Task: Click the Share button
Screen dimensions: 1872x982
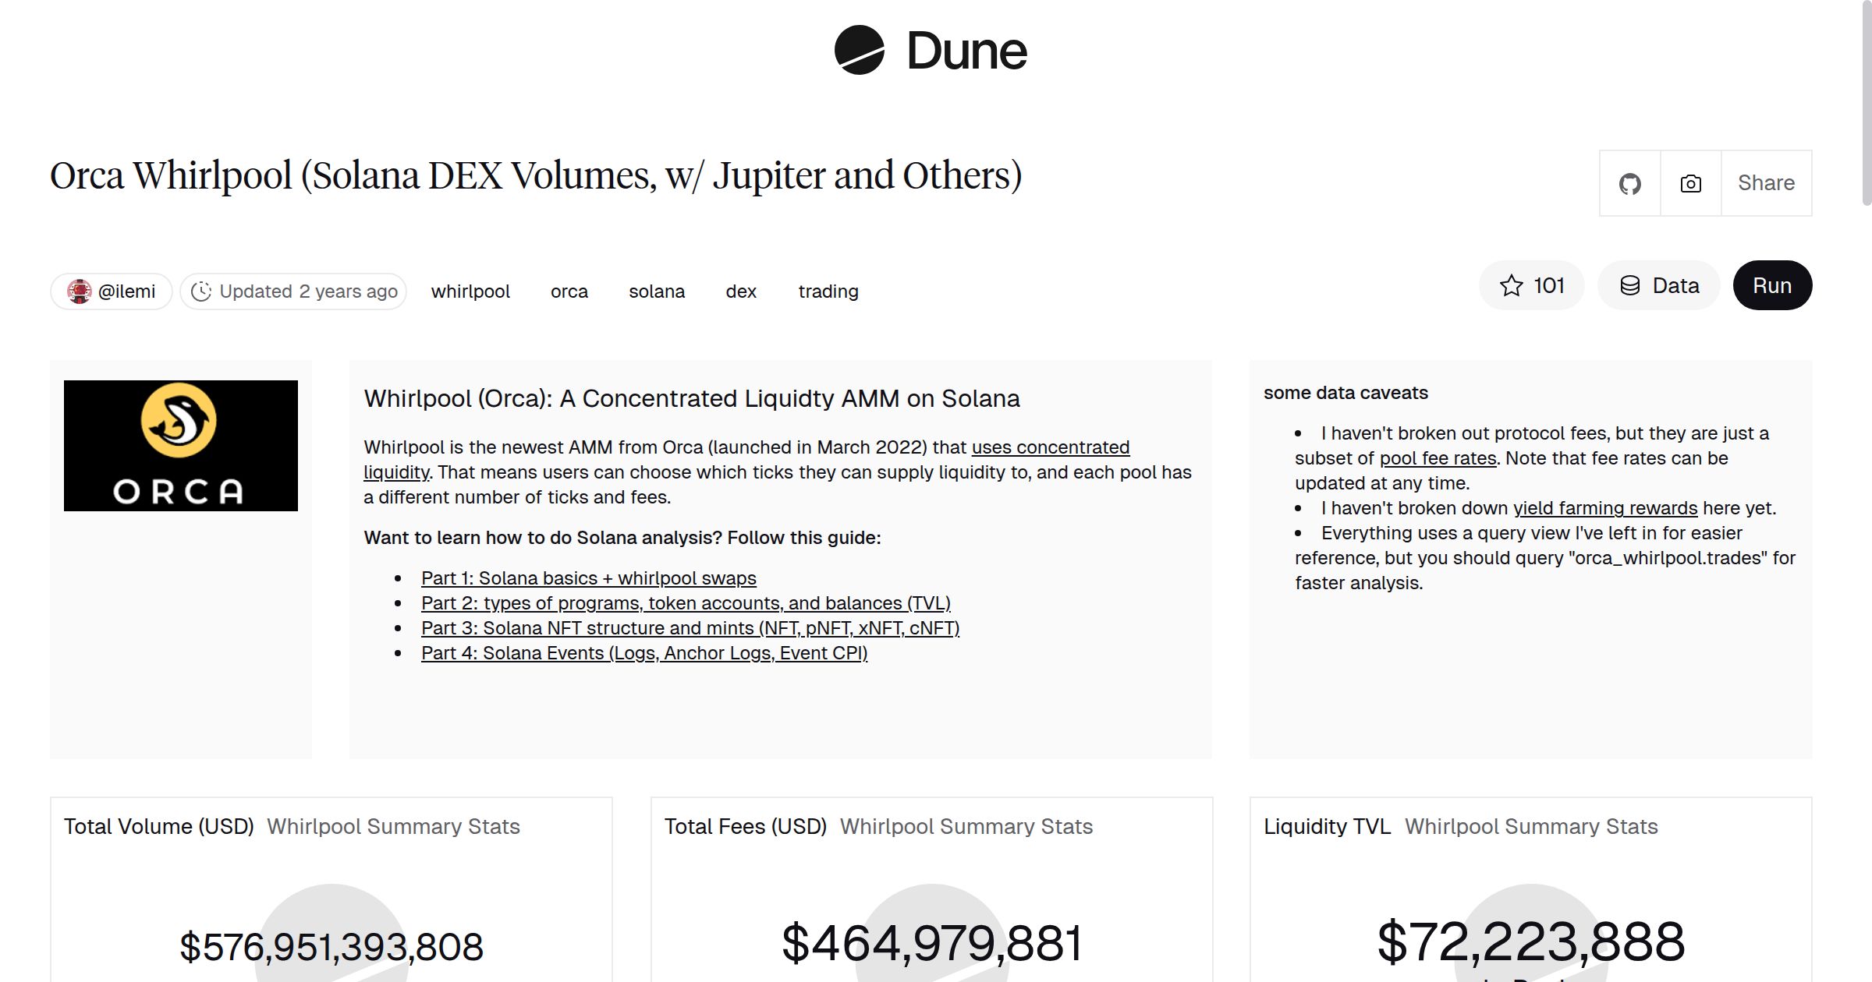Action: (x=1766, y=182)
